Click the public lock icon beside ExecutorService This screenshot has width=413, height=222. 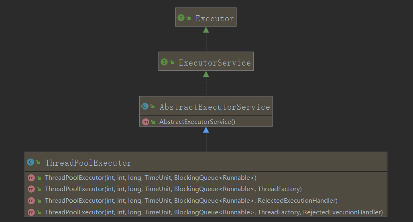(x=172, y=62)
